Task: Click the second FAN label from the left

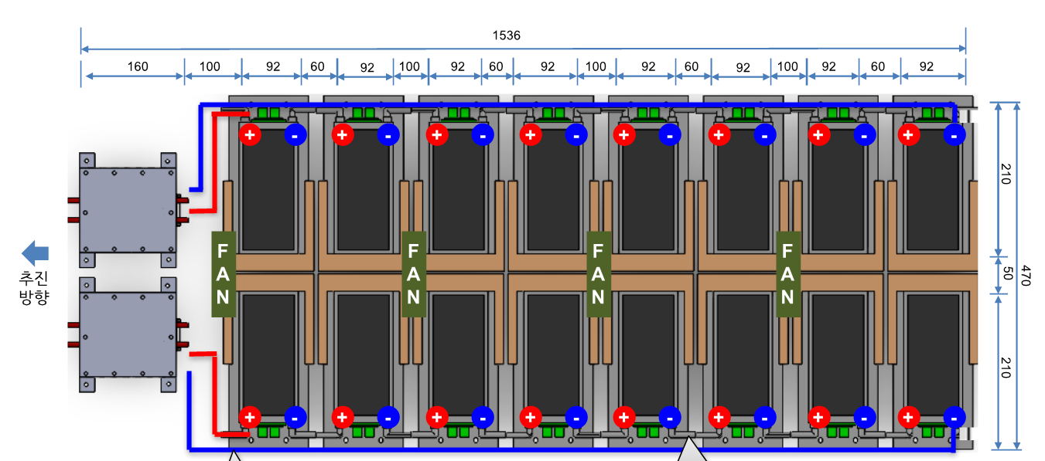Action: (x=414, y=273)
